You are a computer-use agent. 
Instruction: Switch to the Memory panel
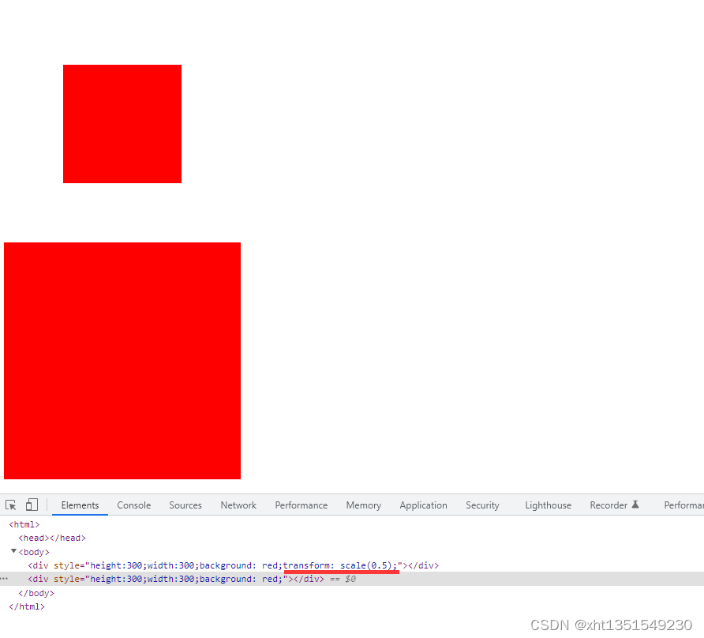363,505
